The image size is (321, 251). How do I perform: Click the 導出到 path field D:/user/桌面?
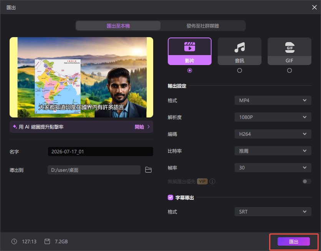(x=94, y=170)
